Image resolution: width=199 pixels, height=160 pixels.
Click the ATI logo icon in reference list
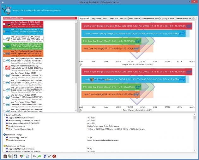coord(8,68)
